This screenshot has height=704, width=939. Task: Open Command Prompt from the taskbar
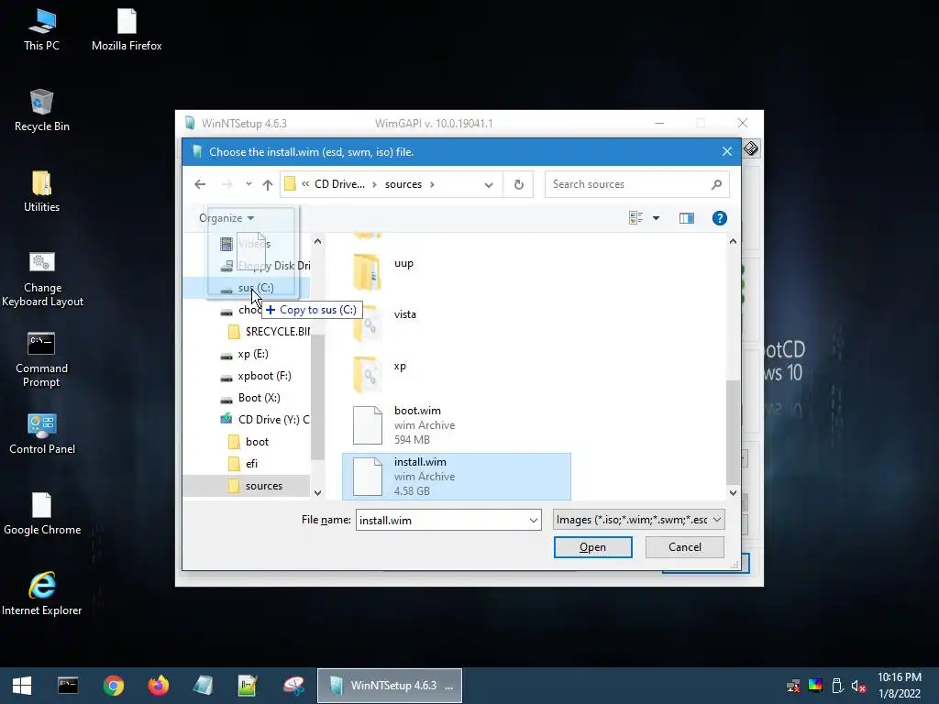(x=68, y=686)
